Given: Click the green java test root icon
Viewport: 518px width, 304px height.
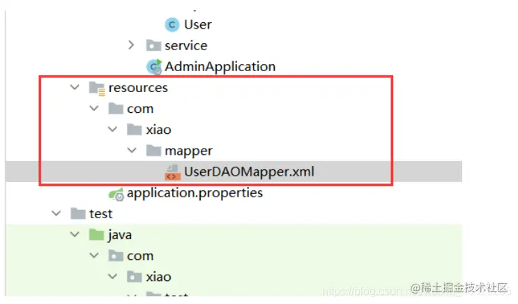Looking at the screenshot, I should point(97,234).
